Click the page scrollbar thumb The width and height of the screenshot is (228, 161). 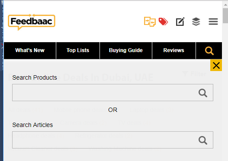(x=225, y=15)
